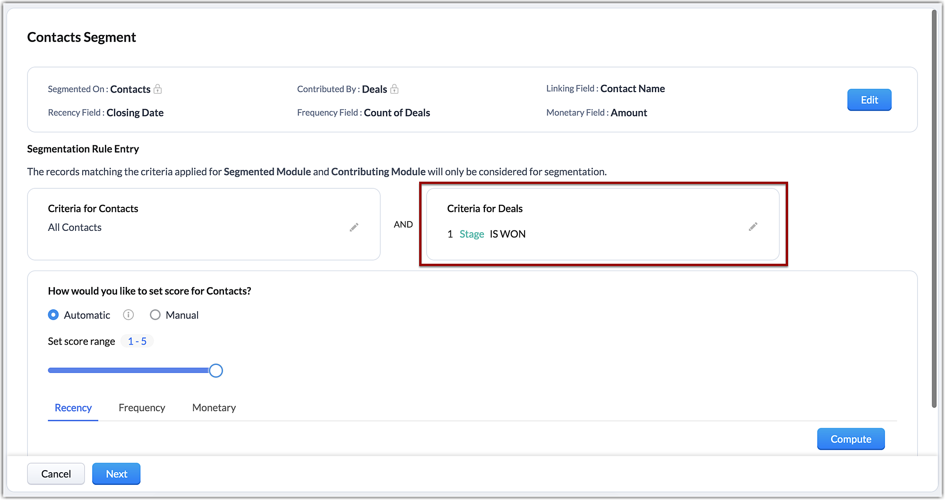Viewport: 945px width, 500px height.
Task: Go to the Monetary tab
Action: [x=214, y=408]
